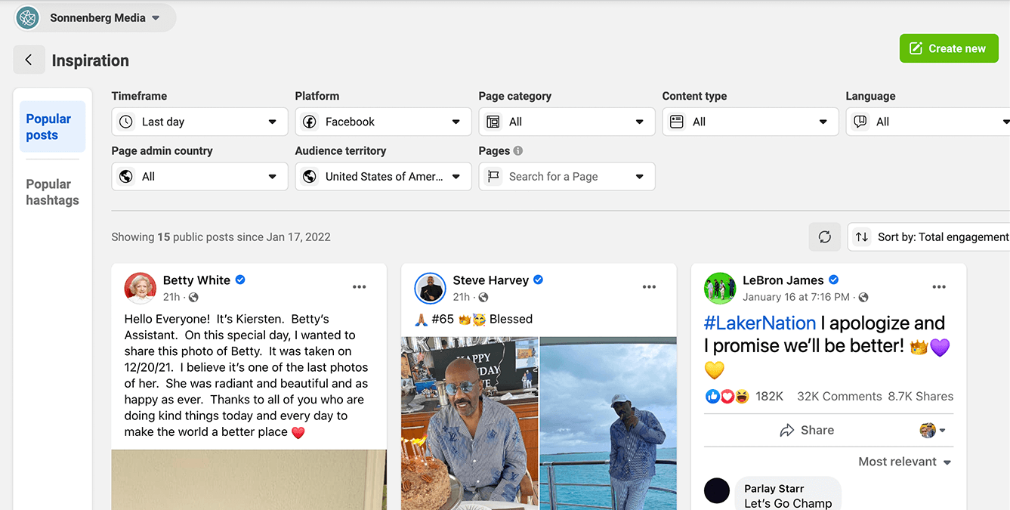The height and width of the screenshot is (510, 1010).
Task: Click the Search for a Page field
Action: click(x=567, y=177)
